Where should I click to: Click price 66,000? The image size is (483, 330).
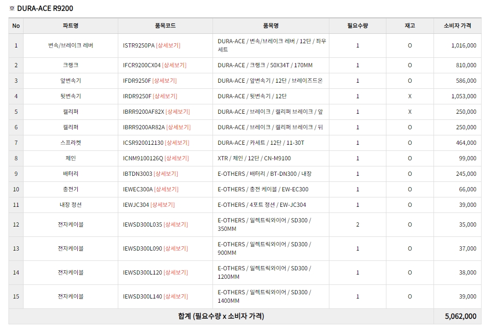(467, 189)
